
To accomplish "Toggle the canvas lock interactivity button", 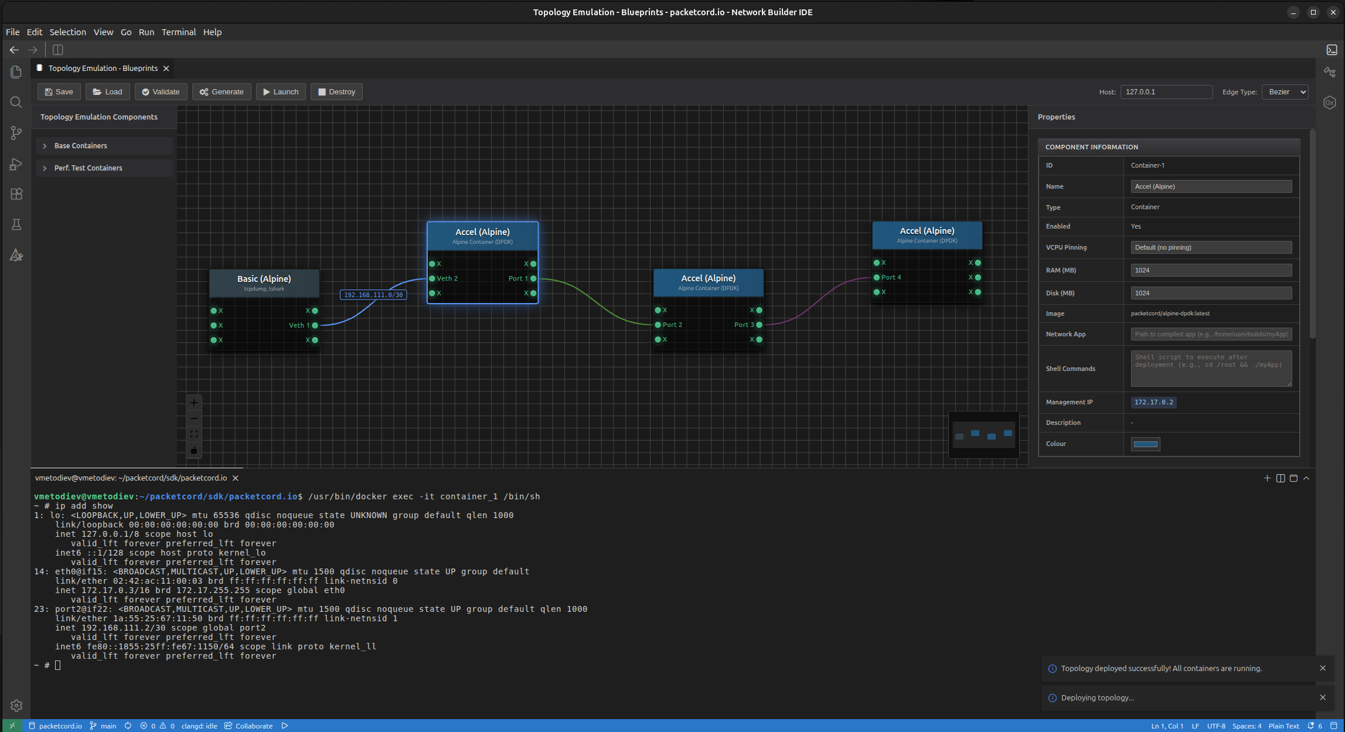I will tap(194, 450).
